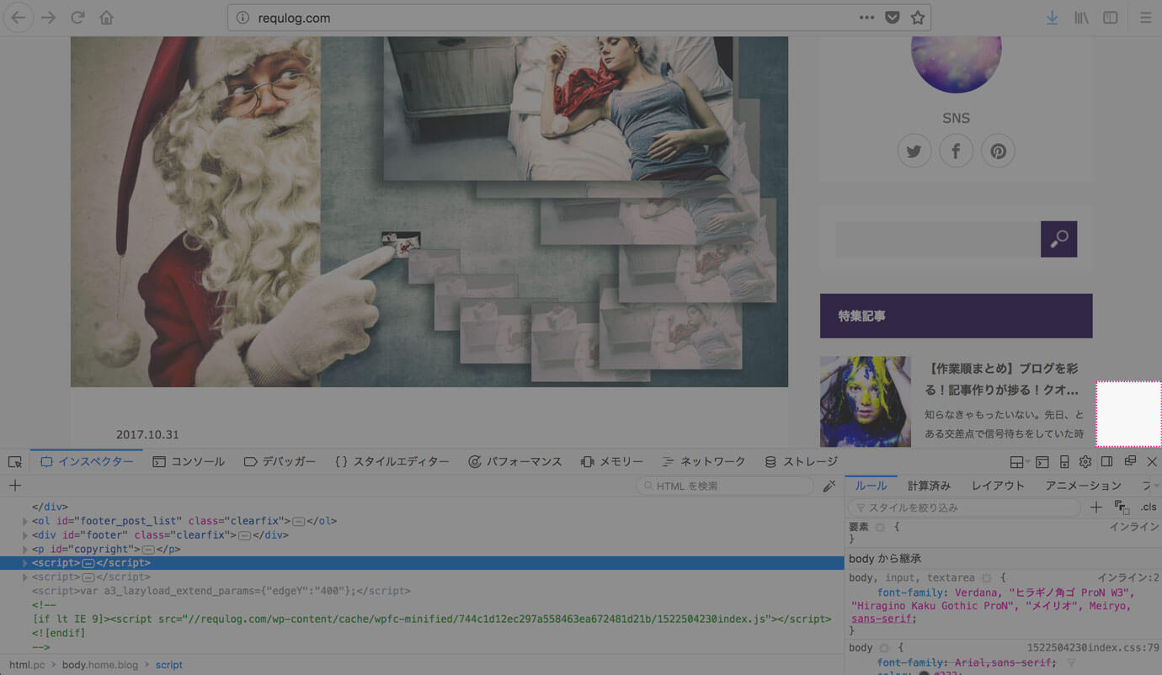Select the a3_lazyload_extend_params script line

click(221, 591)
